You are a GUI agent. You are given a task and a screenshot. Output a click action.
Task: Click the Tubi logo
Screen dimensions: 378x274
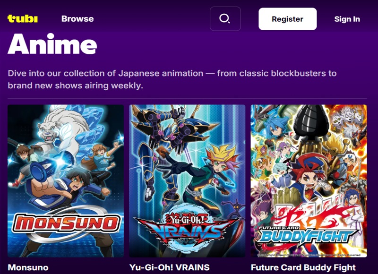point(23,18)
